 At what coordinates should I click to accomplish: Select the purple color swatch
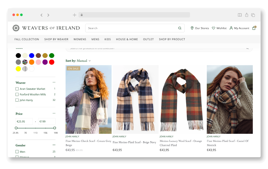45,62
